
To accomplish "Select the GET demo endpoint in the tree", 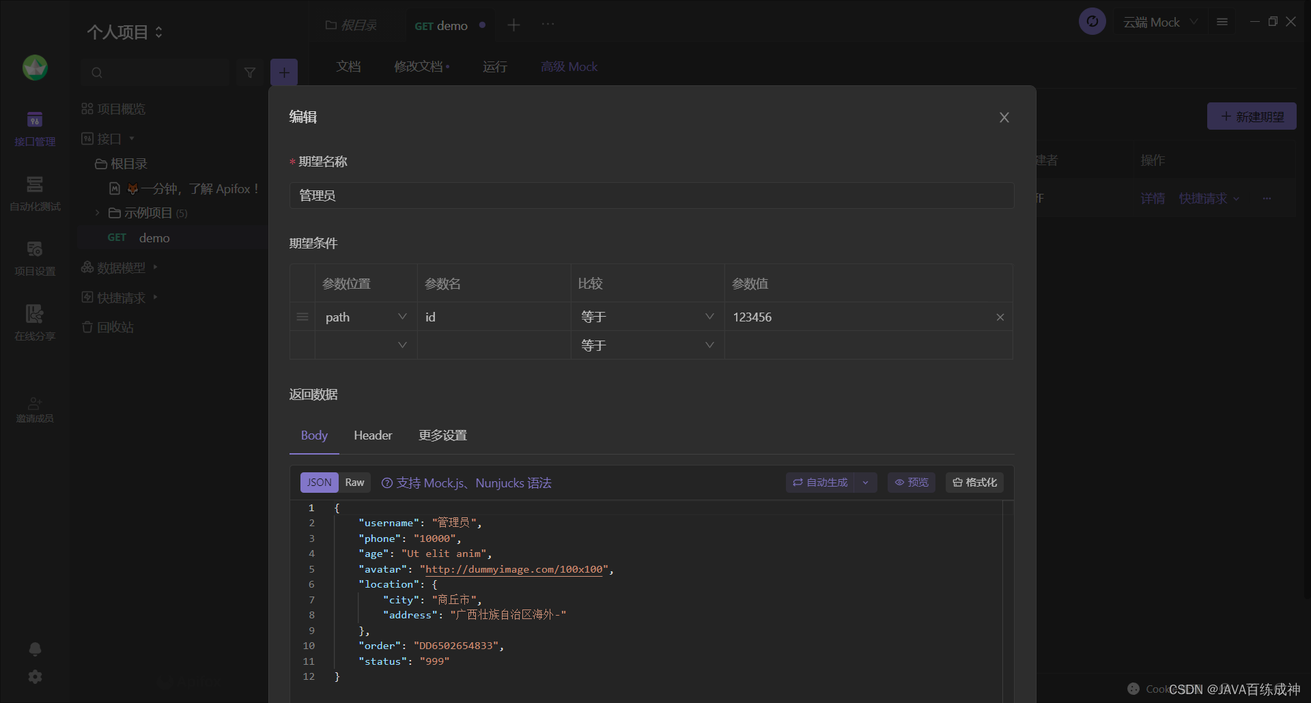I will 139,238.
